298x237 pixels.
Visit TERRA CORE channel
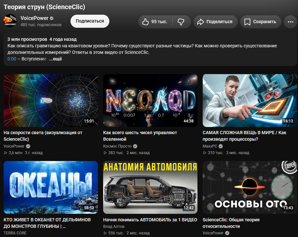[15, 233]
